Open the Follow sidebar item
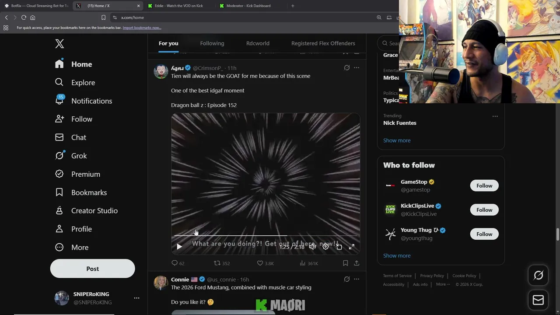The image size is (560, 315). tap(73, 119)
